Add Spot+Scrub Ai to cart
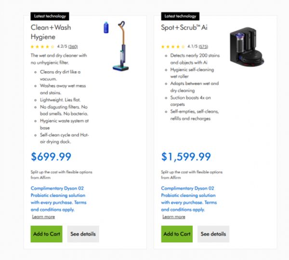Viewport: 289px width, 260px height. point(177,234)
